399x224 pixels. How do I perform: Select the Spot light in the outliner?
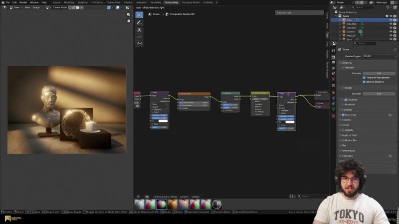coord(349,39)
